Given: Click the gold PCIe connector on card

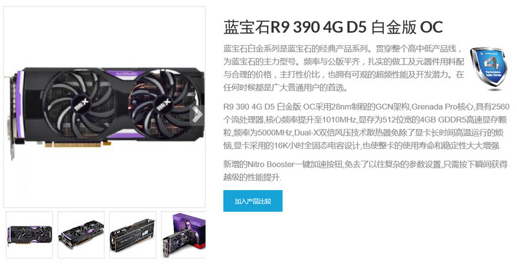Looking at the screenshot, I should [78, 144].
